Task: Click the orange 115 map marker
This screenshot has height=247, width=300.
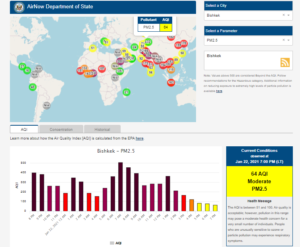Action: [x=171, y=70]
